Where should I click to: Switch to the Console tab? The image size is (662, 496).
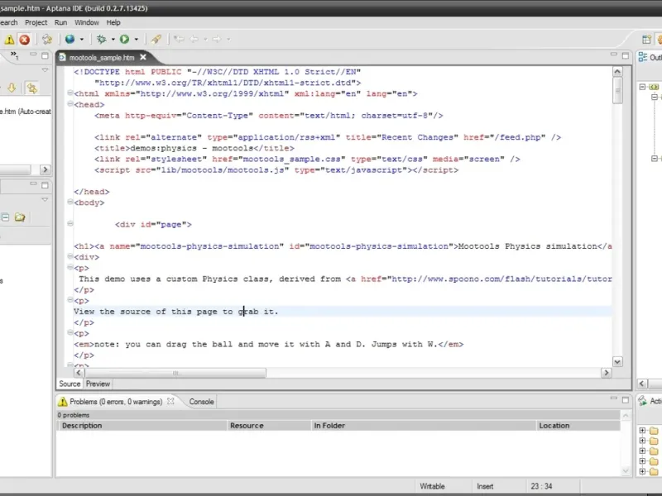201,402
